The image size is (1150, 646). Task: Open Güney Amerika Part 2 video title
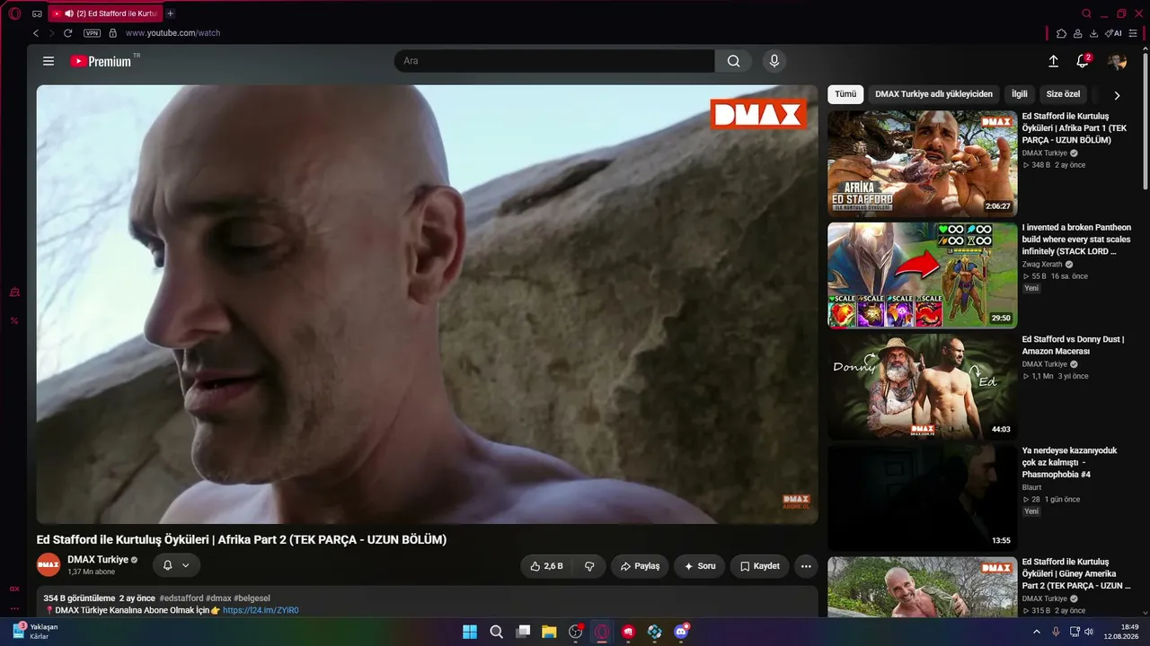1075,573
